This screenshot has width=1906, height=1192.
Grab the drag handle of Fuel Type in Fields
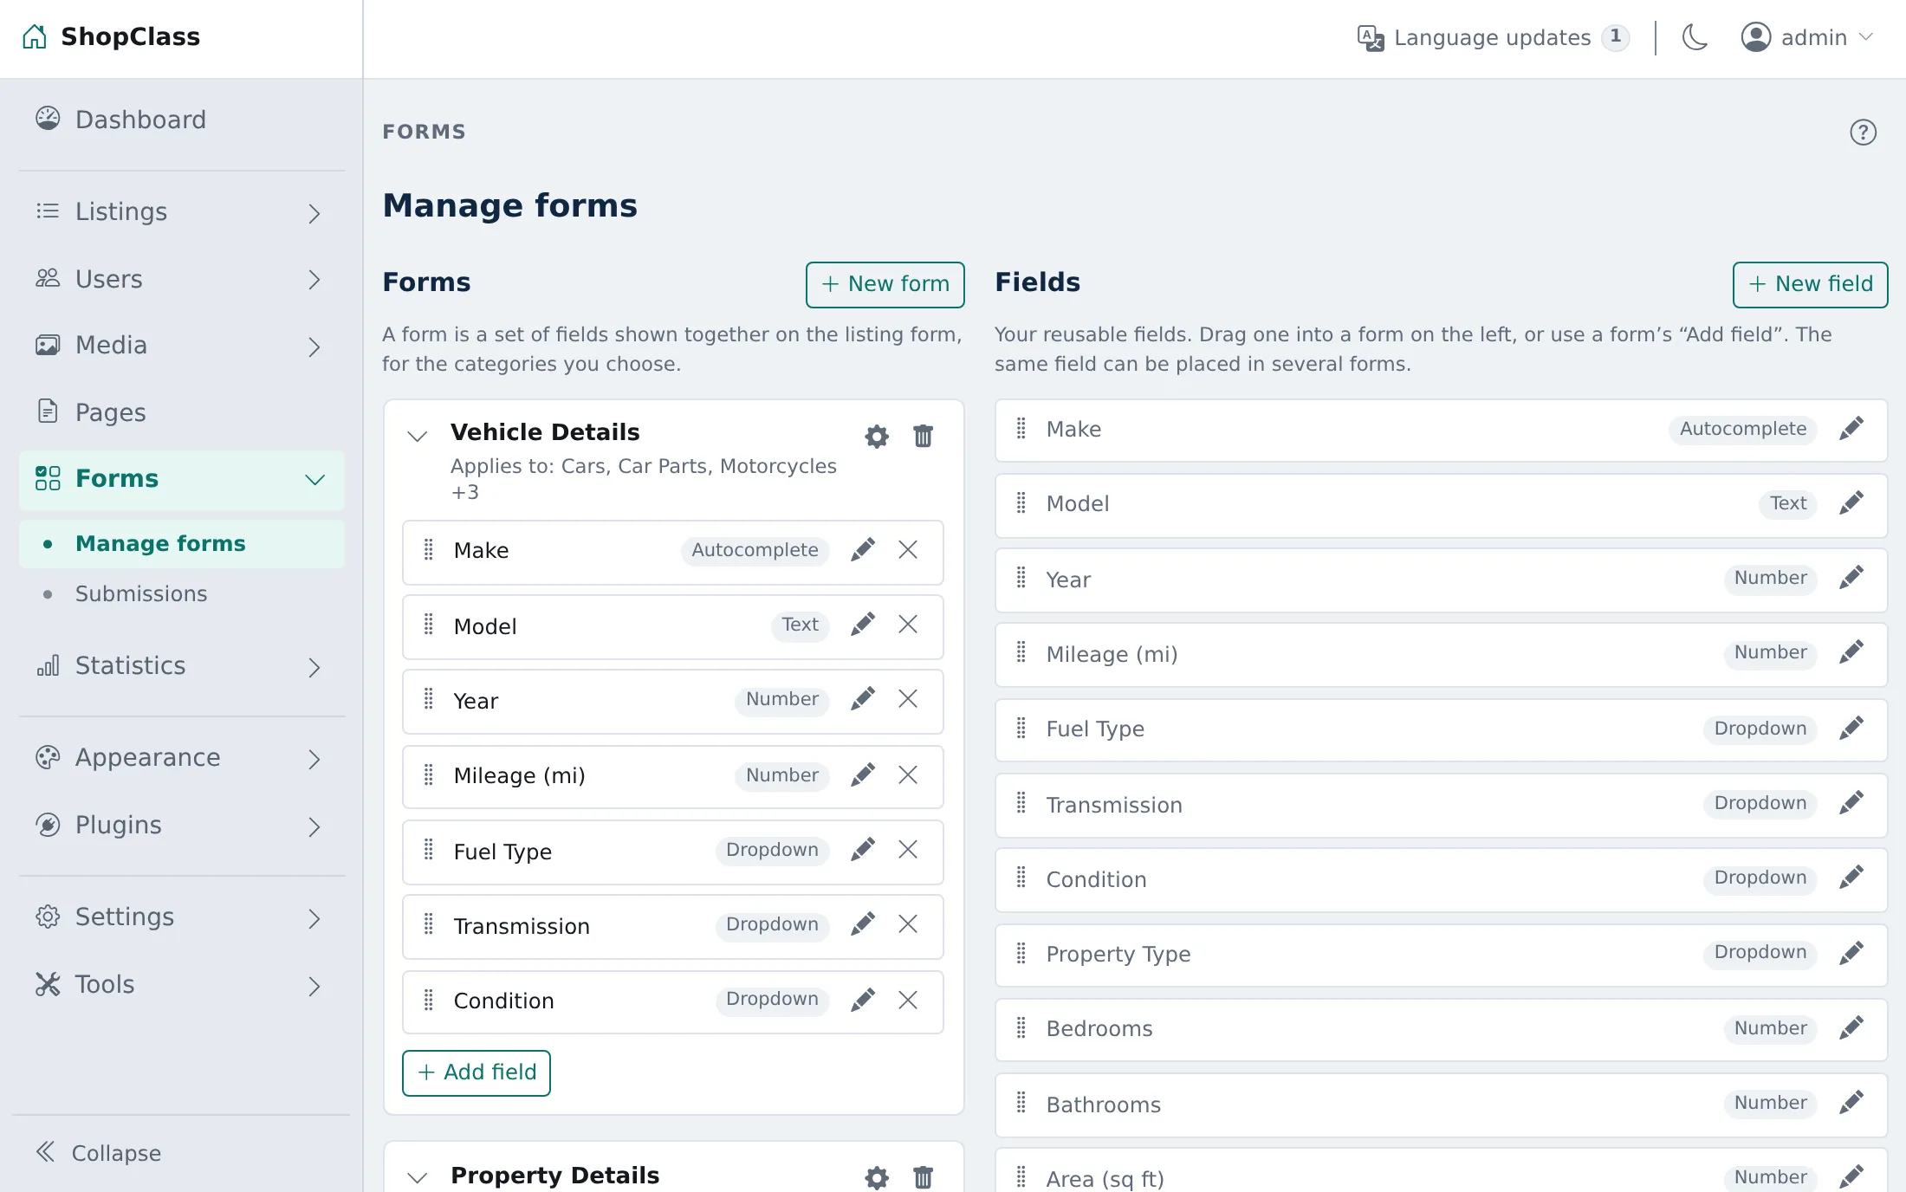(1021, 729)
